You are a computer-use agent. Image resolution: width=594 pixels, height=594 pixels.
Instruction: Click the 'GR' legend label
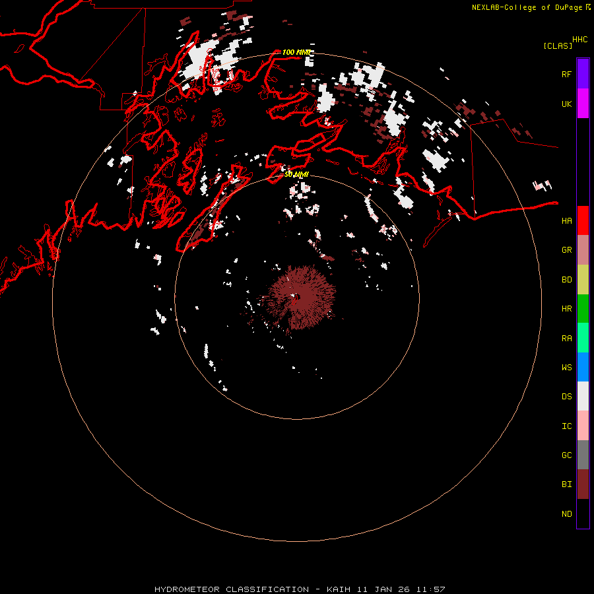tap(566, 250)
